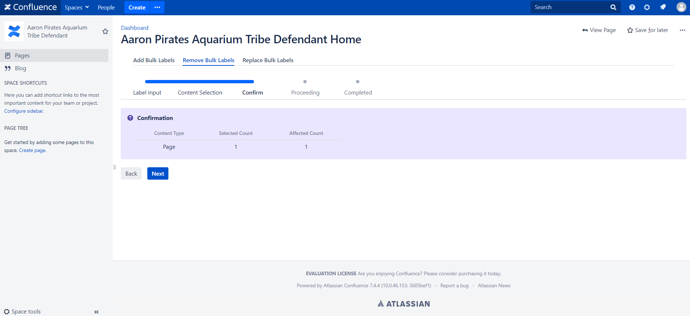This screenshot has height=316, width=690.
Task: Star this space as favourite
Action: [105, 31]
